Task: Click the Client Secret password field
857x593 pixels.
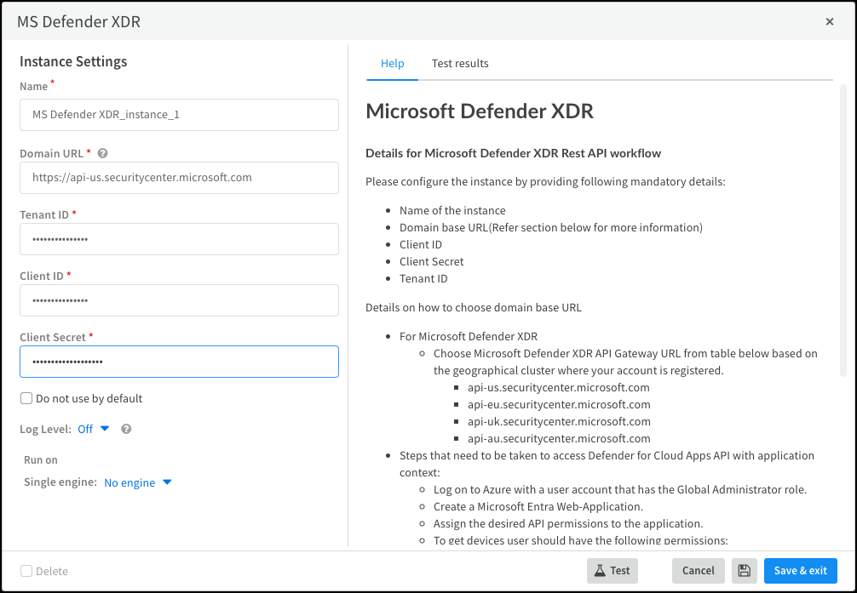Action: coord(179,362)
